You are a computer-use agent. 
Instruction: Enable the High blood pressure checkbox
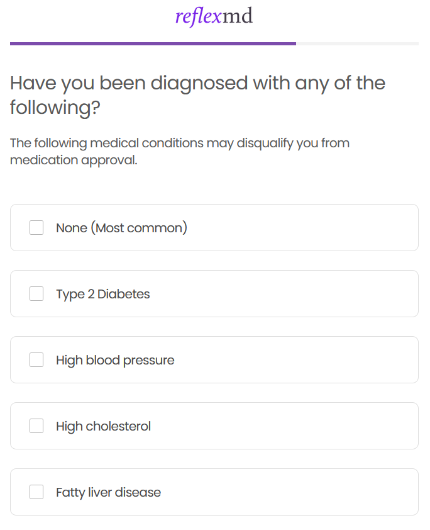coord(36,360)
